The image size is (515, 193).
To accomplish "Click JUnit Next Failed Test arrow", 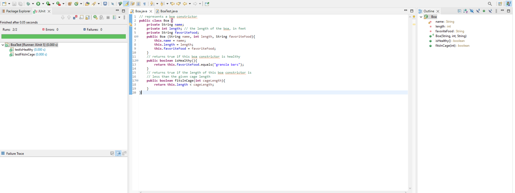I will tap(63, 17).
